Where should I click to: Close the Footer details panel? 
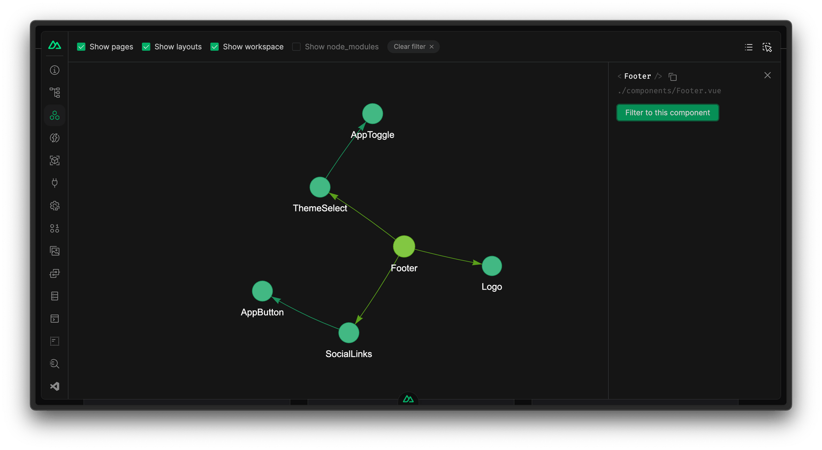[x=767, y=75]
